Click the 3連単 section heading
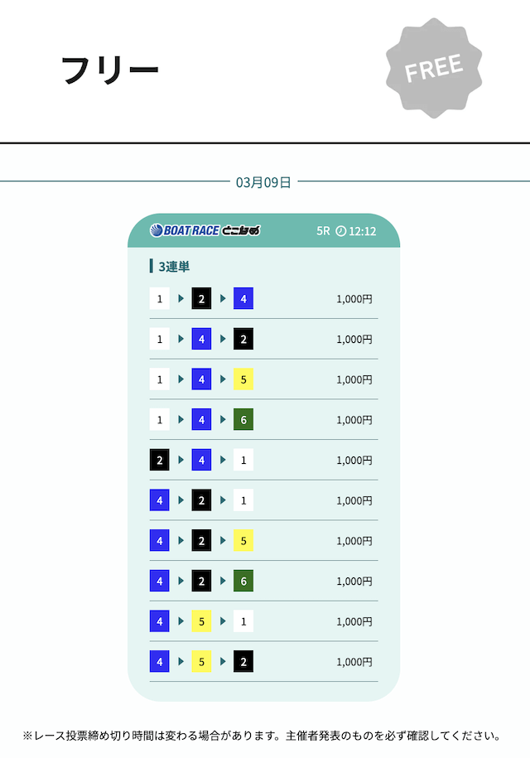The width and height of the screenshot is (530, 758). click(x=174, y=266)
